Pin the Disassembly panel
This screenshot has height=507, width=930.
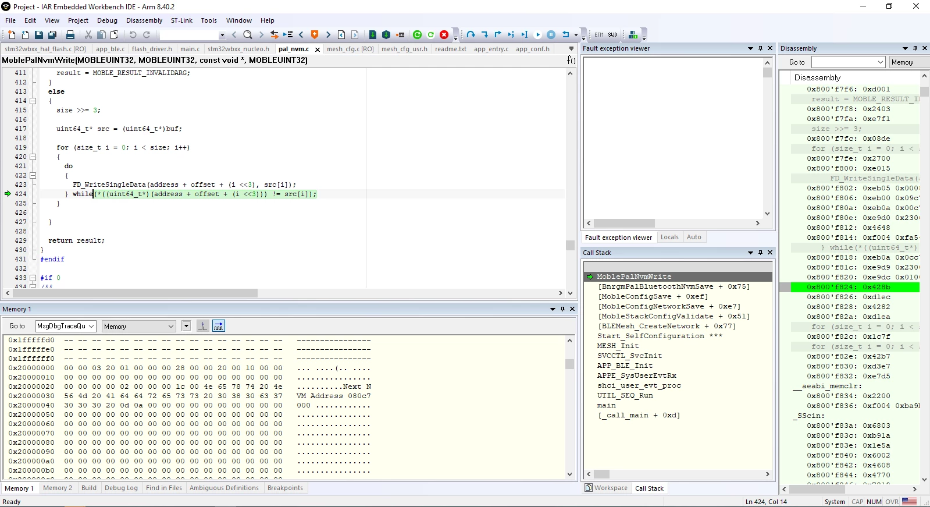(x=915, y=48)
